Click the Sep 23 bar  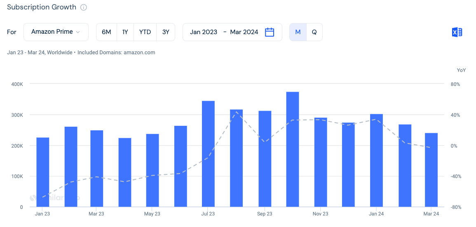pos(265,159)
